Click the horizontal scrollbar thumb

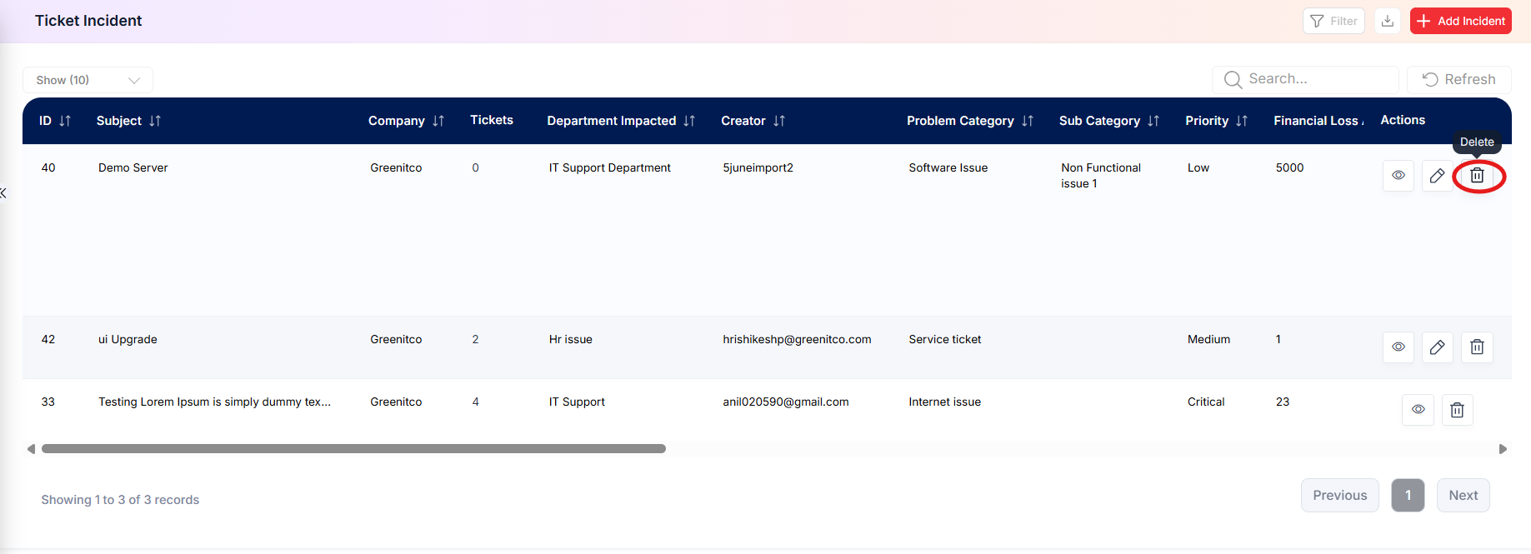click(x=353, y=449)
